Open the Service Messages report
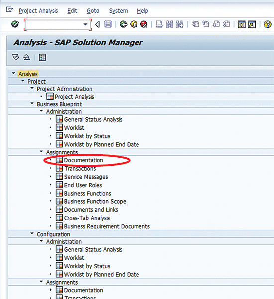 tap(86, 177)
